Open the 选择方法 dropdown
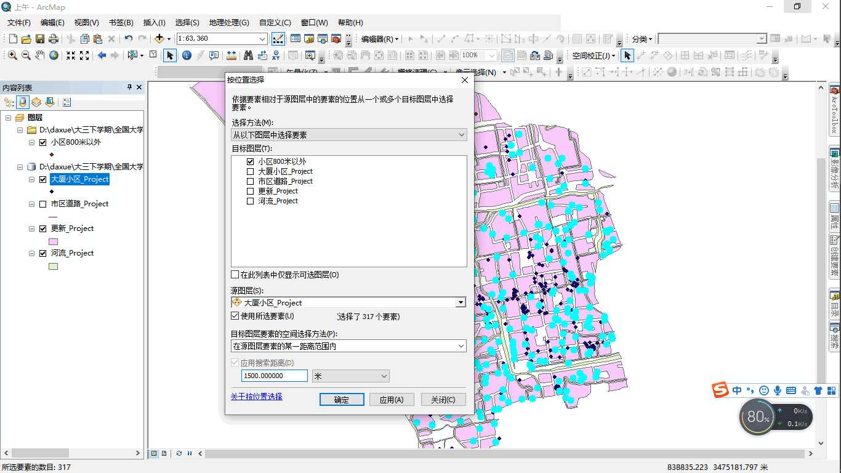841x473 pixels. click(x=348, y=134)
